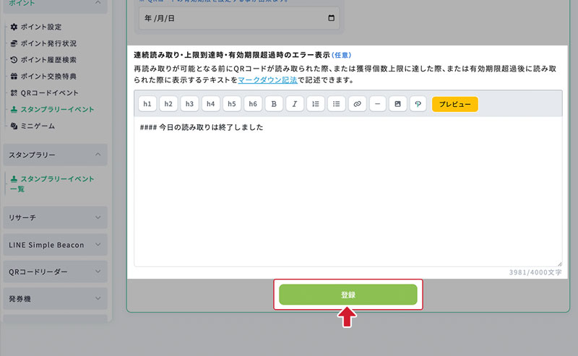Apply italic formatting in the editor toolbar
The image size is (578, 356).
coord(295,104)
